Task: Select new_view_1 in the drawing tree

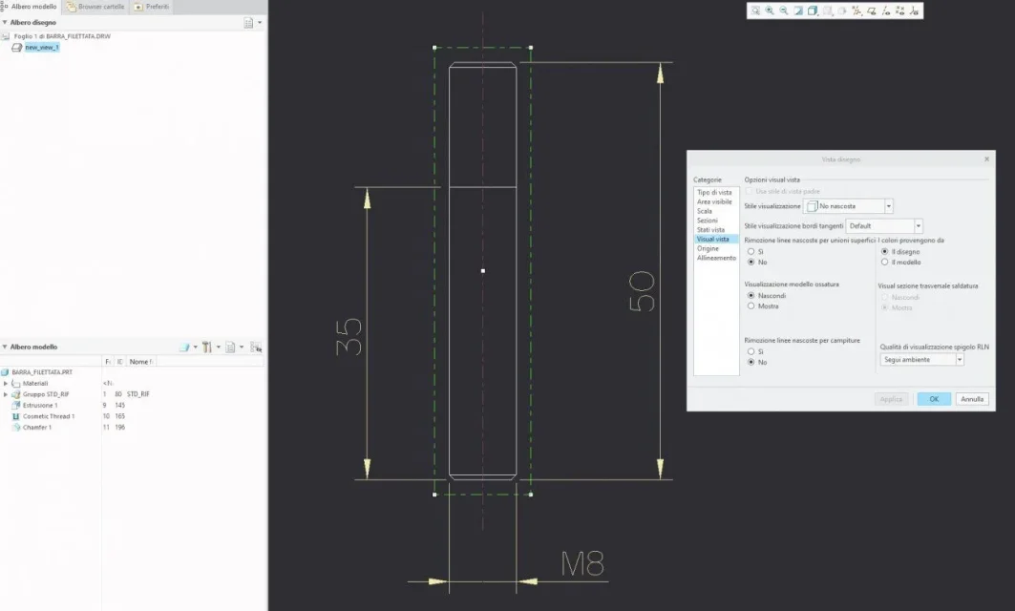Action: 41,47
